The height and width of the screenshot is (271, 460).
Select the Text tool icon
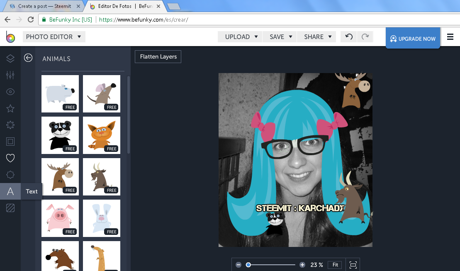click(10, 191)
